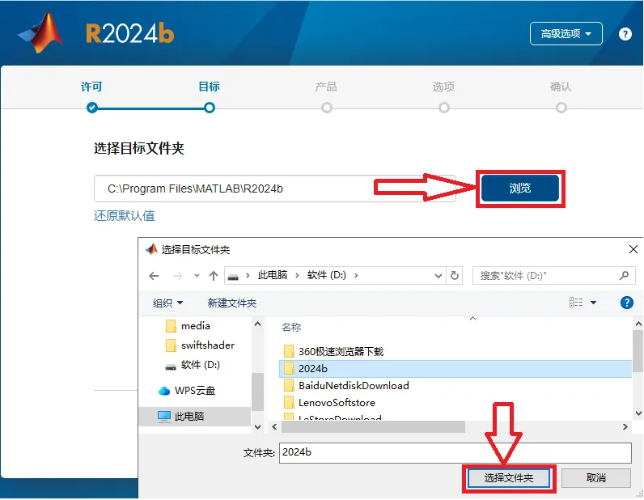Click the 360极速浏览器下载 folder icon
Viewport: 644px width, 500px height.
tap(289, 352)
